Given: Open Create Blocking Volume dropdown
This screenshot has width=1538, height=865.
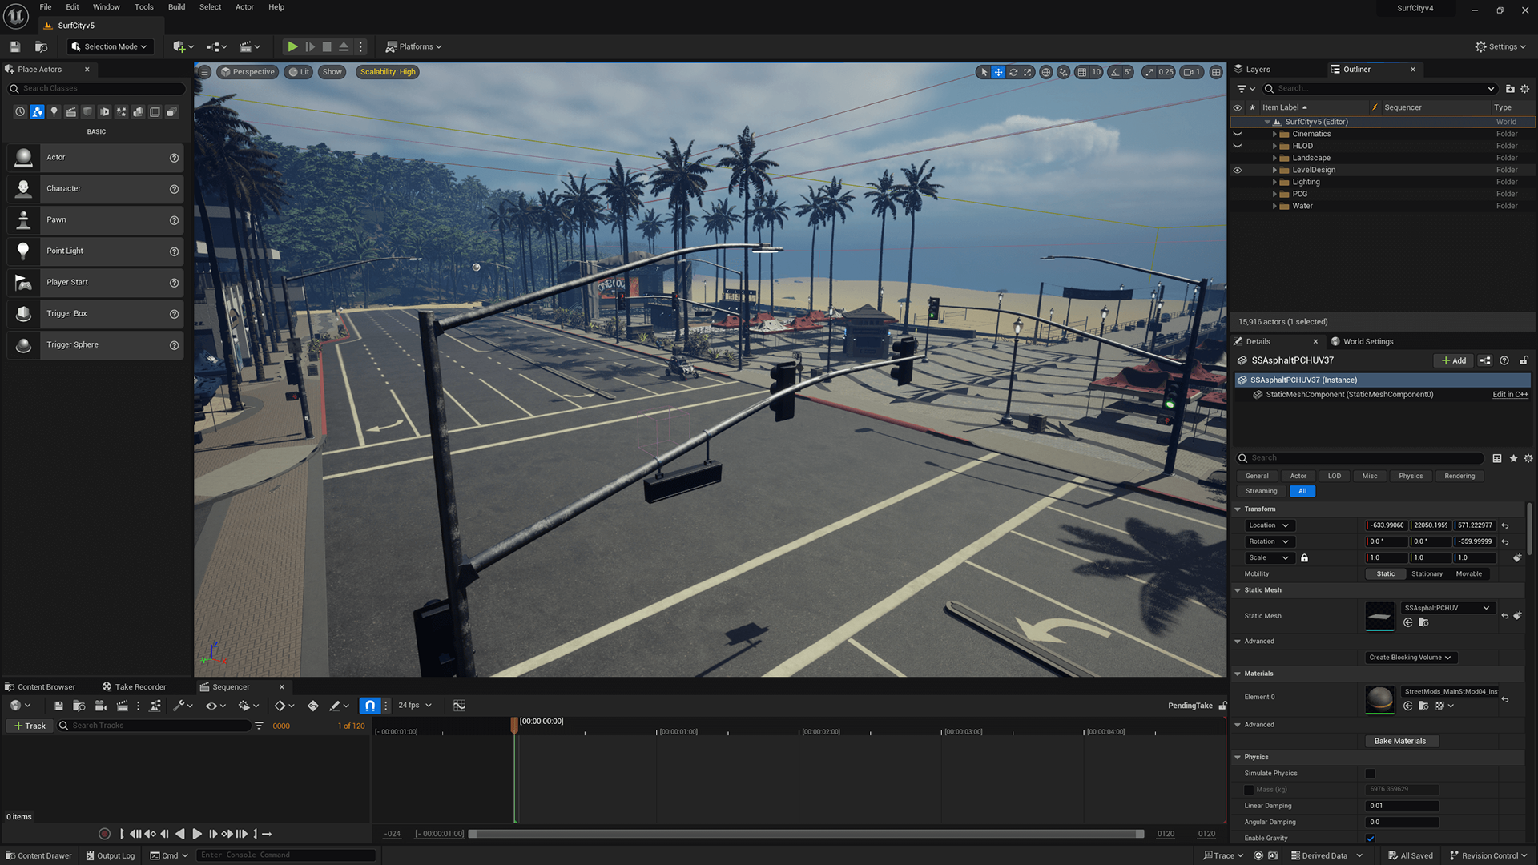Looking at the screenshot, I should click(x=1411, y=658).
